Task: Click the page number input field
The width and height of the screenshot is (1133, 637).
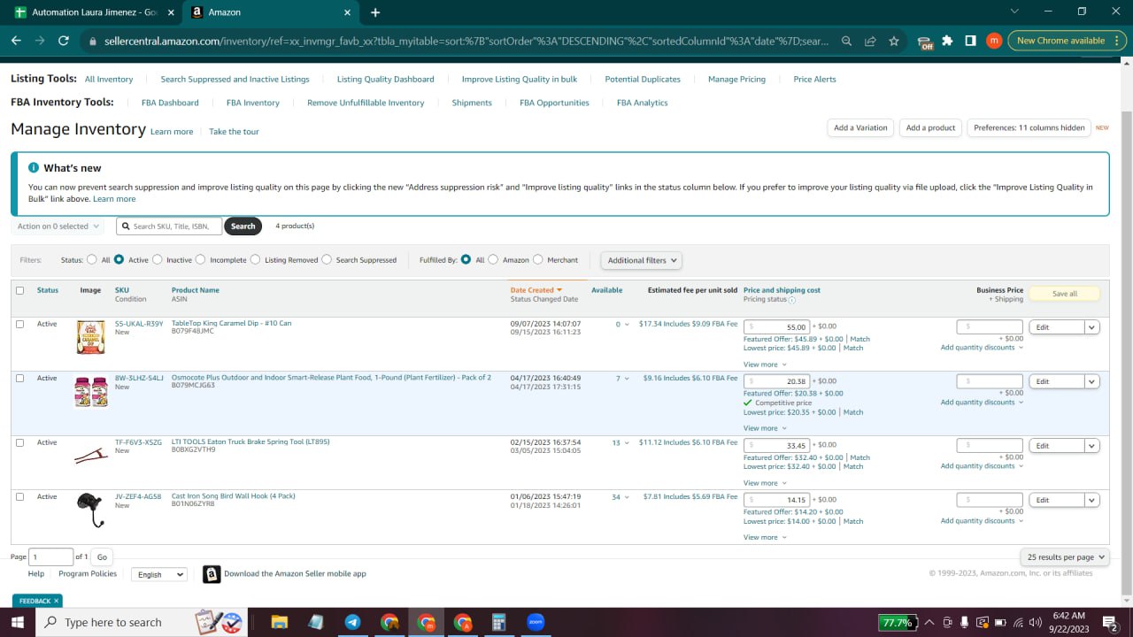Action: click(x=51, y=557)
